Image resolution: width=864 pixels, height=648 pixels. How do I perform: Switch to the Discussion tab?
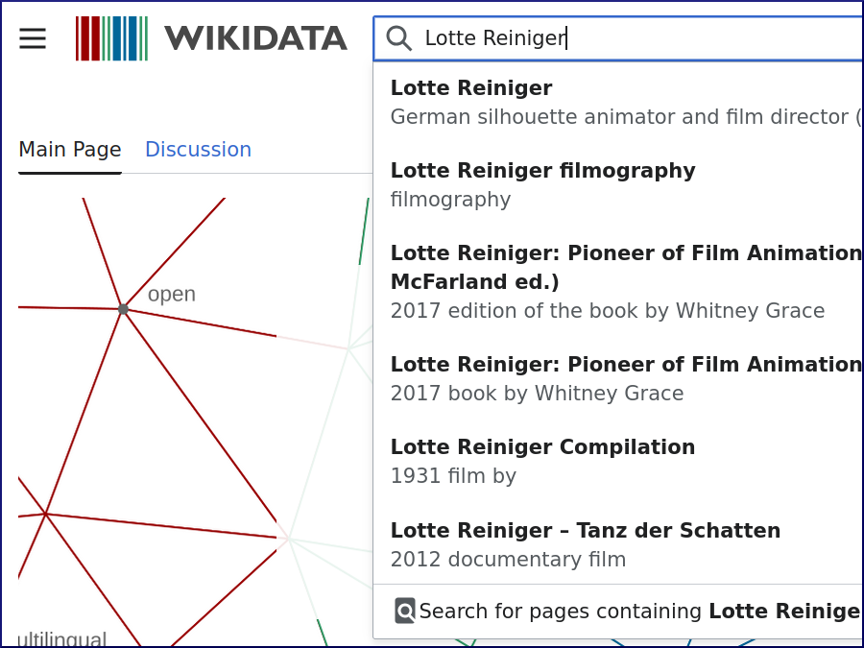(x=199, y=150)
